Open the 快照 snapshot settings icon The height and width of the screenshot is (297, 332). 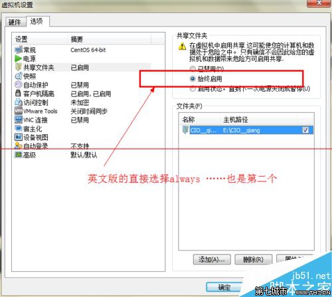[18, 76]
